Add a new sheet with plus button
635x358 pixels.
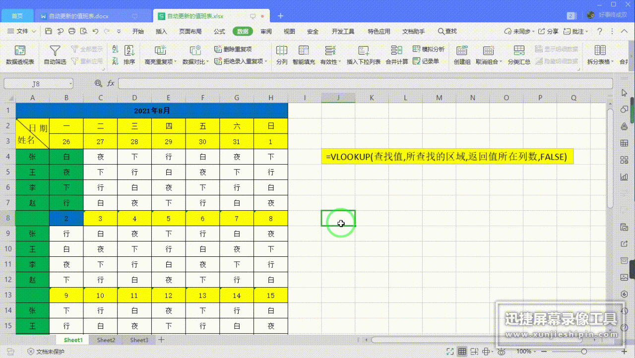pos(161,340)
